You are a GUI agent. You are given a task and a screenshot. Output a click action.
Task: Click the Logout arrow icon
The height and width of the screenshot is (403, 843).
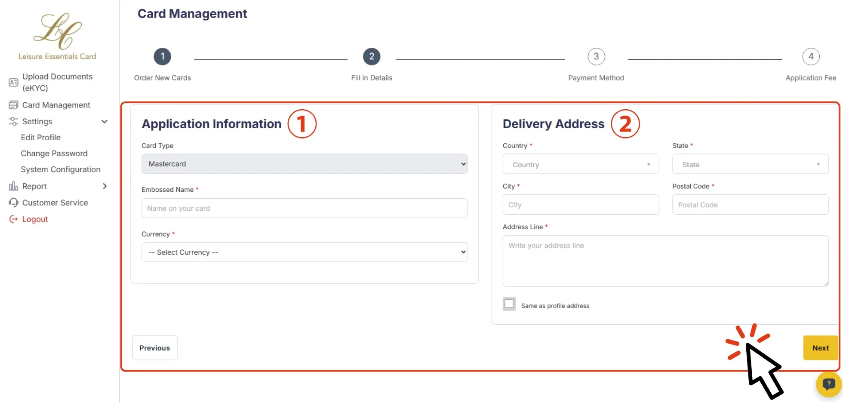13,219
